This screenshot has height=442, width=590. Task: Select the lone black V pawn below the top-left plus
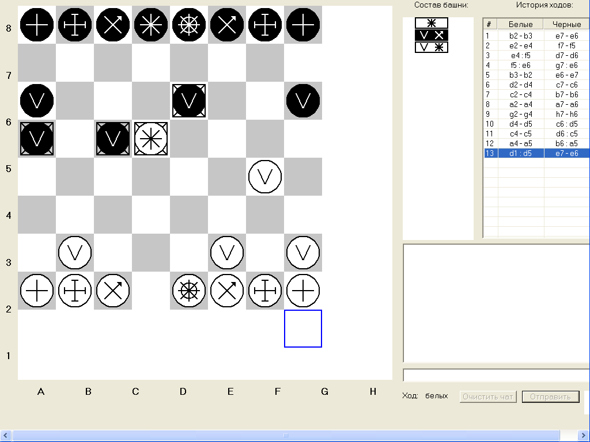37,101
